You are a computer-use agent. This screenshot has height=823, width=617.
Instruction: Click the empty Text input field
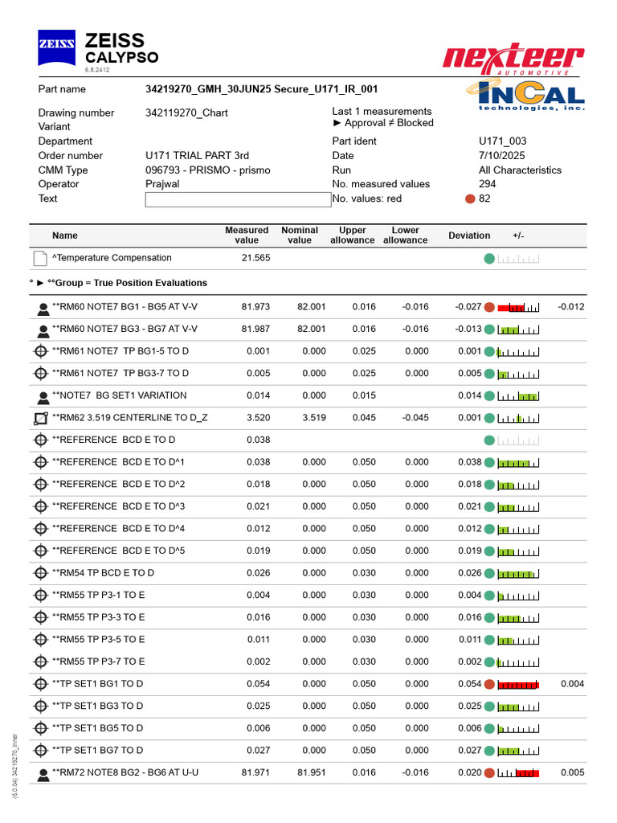pos(238,199)
